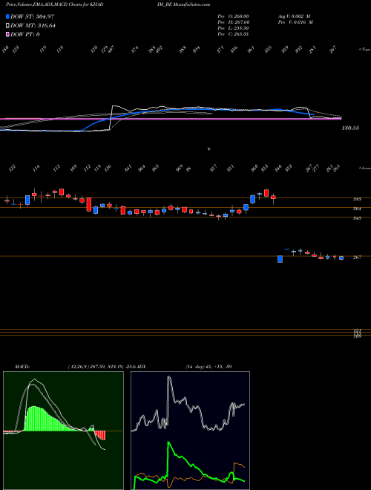
Task: Click the green MACD histogram bars
Action: point(50,419)
